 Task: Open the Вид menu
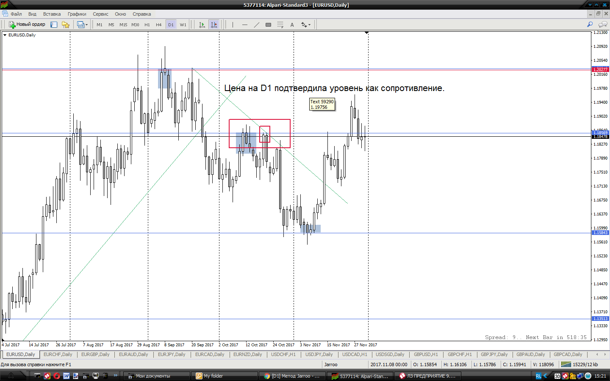(32, 14)
